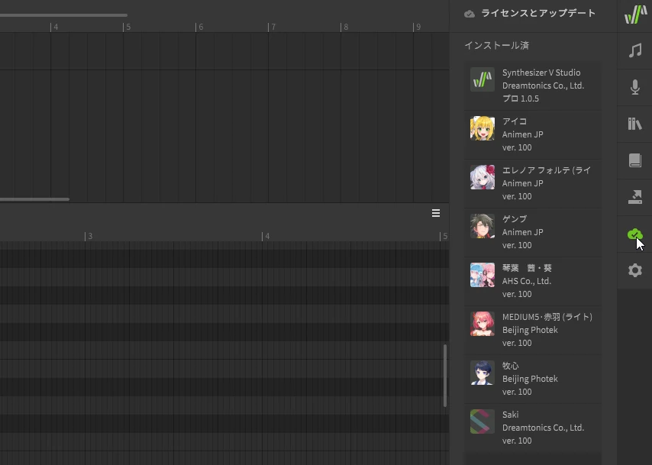Viewport: 652px width, 465px height.
Task: Click the エレノア フォルテ voice avatar
Action: click(483, 177)
